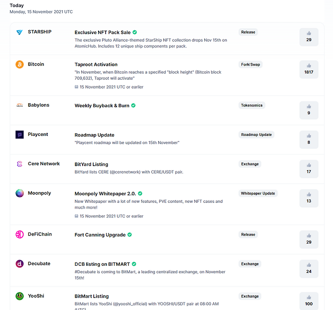Screen dimensions: 333x310
Task: Click the YooShi coin name
Action: (x=36, y=296)
